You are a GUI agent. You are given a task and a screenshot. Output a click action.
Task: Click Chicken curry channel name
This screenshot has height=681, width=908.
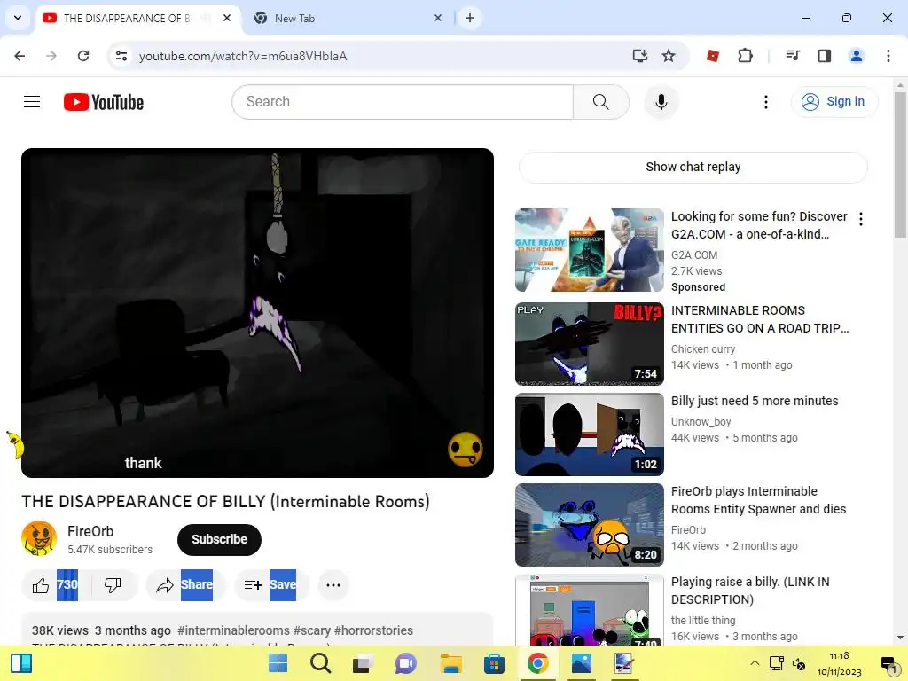pos(703,349)
